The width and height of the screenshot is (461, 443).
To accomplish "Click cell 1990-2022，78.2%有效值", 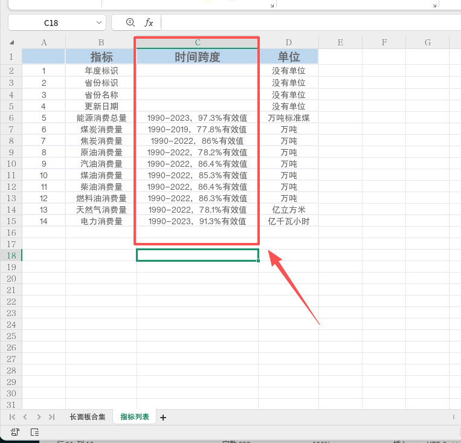I will 198,152.
